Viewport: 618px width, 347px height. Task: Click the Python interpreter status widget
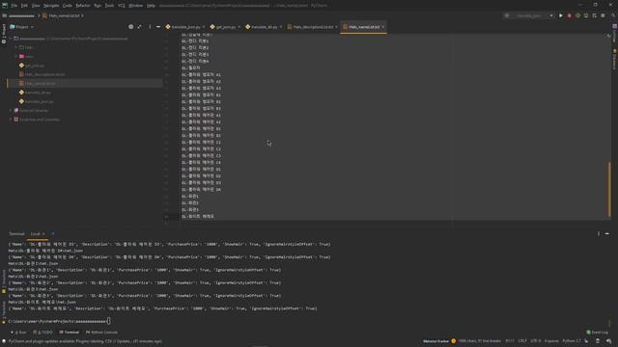point(572,341)
